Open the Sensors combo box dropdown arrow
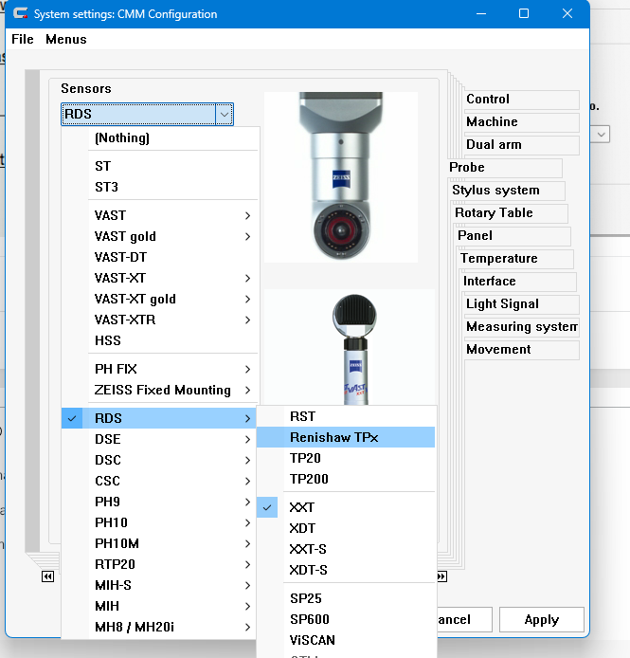Viewport: 630px width, 658px height. (x=224, y=115)
